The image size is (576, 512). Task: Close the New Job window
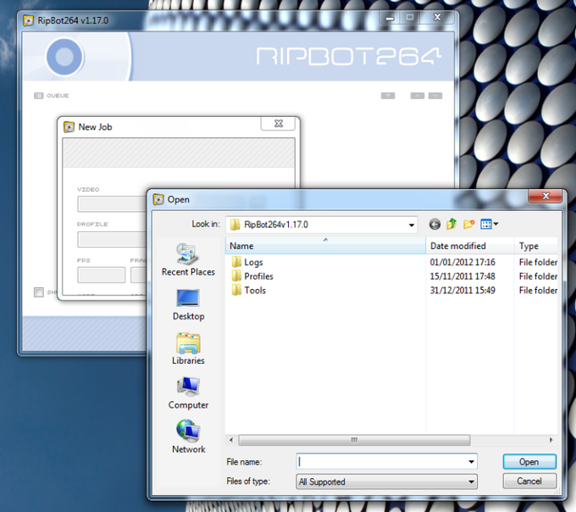point(278,124)
